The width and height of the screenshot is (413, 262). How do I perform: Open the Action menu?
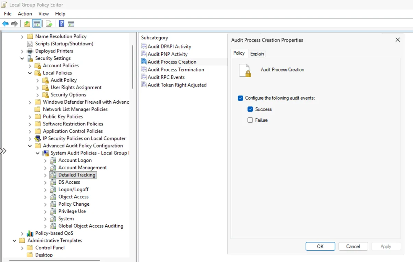[x=25, y=14]
